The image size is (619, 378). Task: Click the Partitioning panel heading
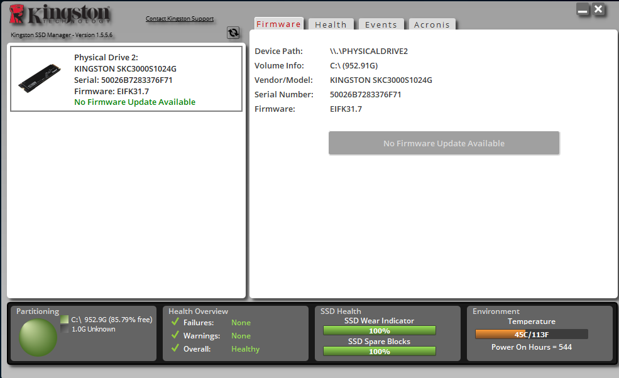(38, 311)
